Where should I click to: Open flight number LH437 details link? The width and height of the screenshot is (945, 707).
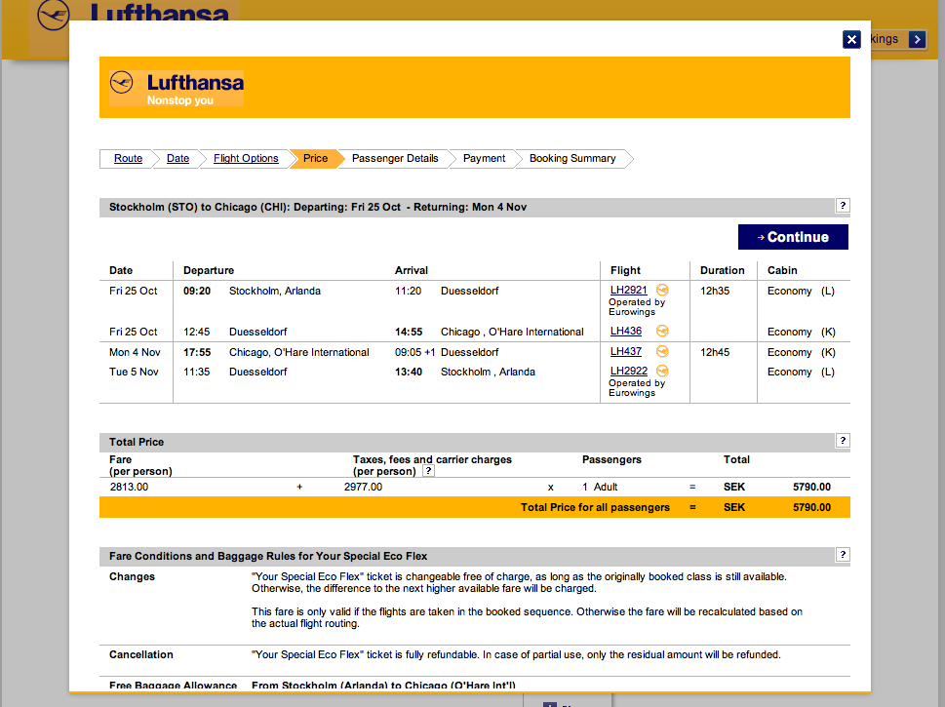[x=626, y=352]
